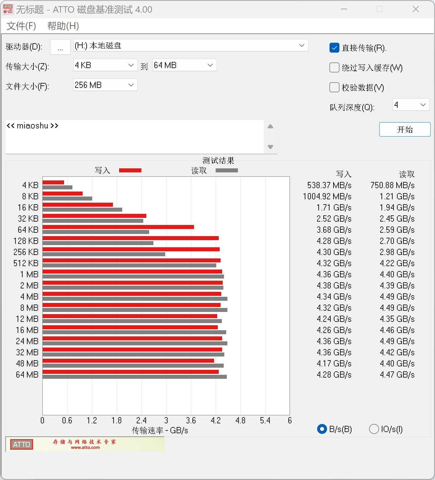Click the scroll-down arrow beside description box

click(x=270, y=146)
